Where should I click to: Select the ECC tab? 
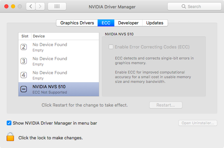click(106, 23)
